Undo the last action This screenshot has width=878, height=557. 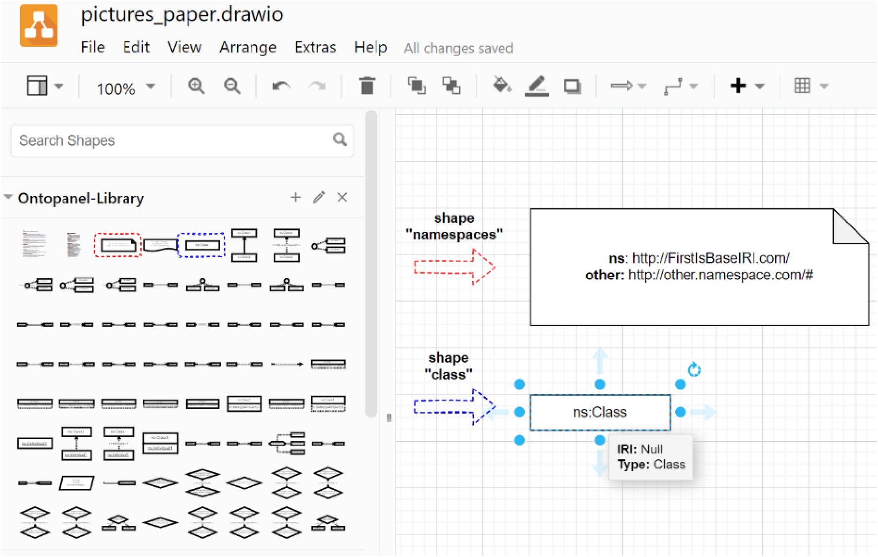pos(281,86)
